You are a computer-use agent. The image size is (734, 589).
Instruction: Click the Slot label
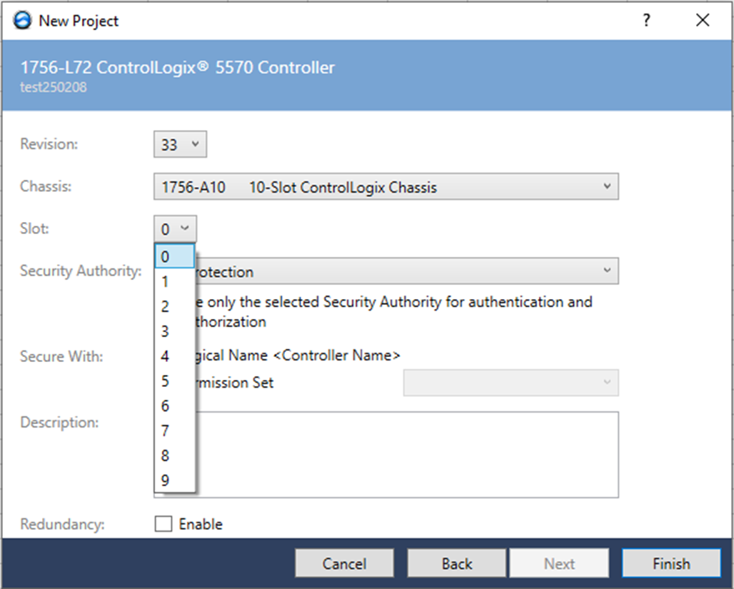point(34,228)
